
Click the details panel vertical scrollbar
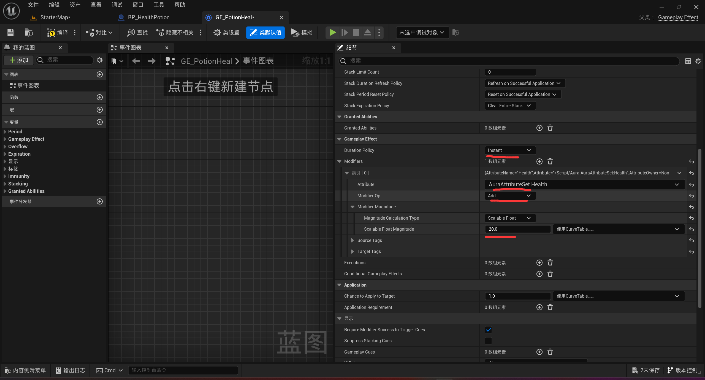pos(699,228)
